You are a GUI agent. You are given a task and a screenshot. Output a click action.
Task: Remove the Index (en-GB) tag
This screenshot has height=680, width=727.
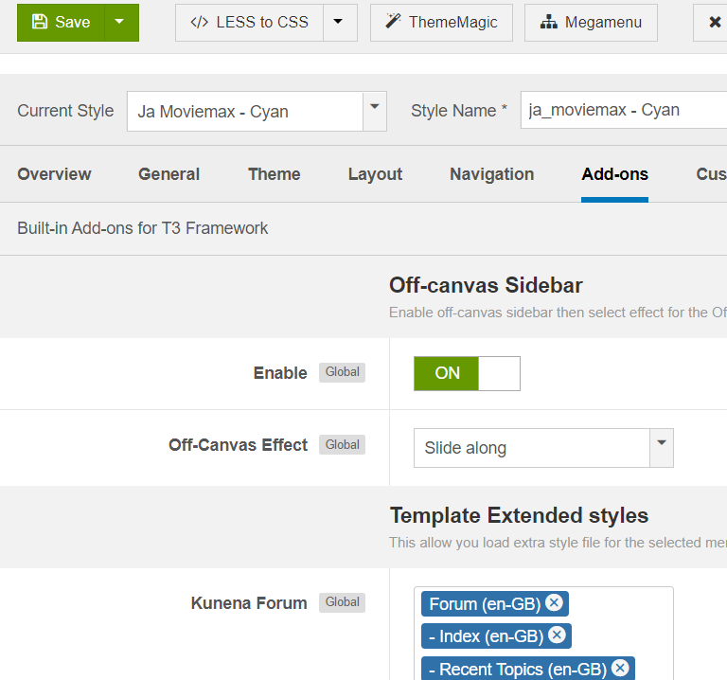557,635
